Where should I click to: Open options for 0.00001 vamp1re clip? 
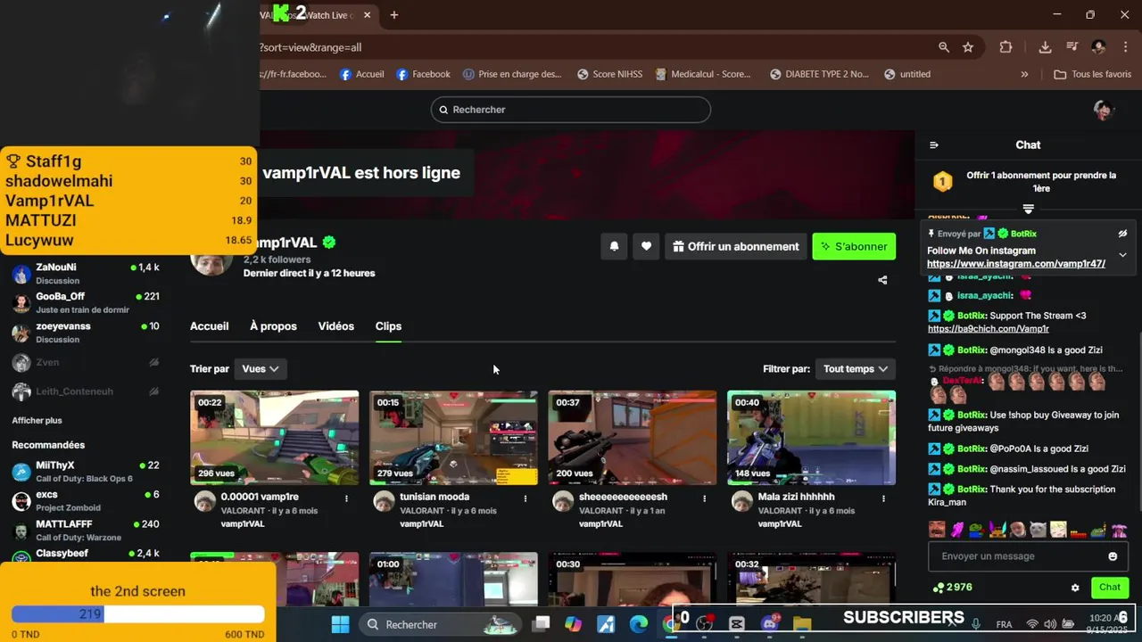[x=346, y=498]
